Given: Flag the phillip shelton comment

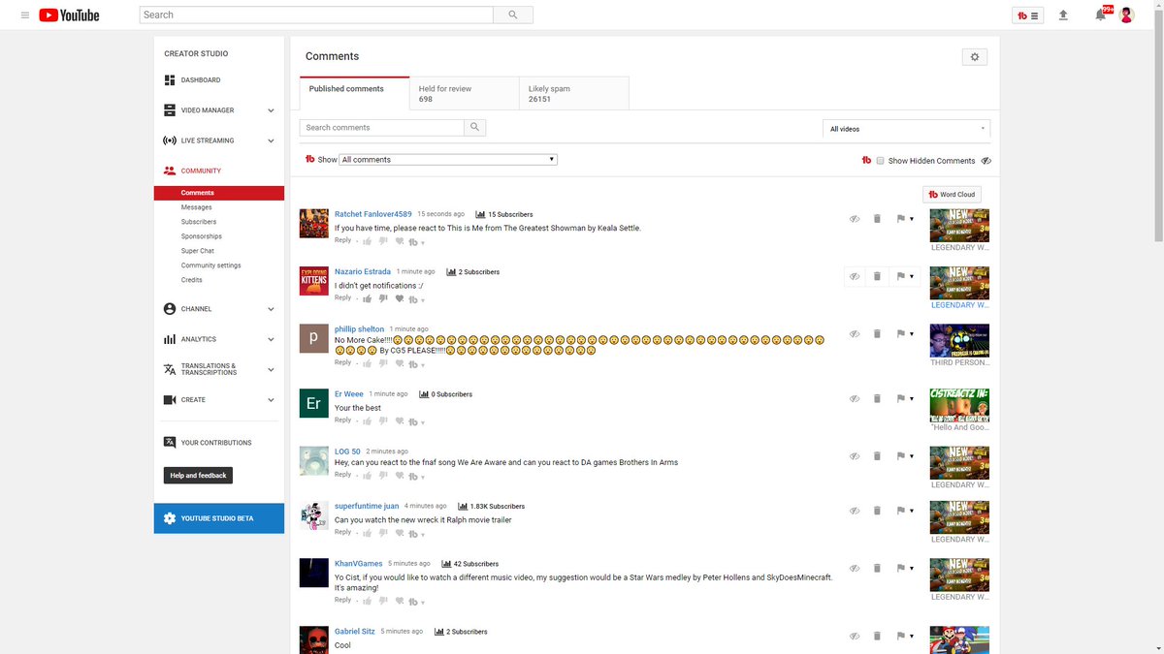Looking at the screenshot, I should point(900,333).
